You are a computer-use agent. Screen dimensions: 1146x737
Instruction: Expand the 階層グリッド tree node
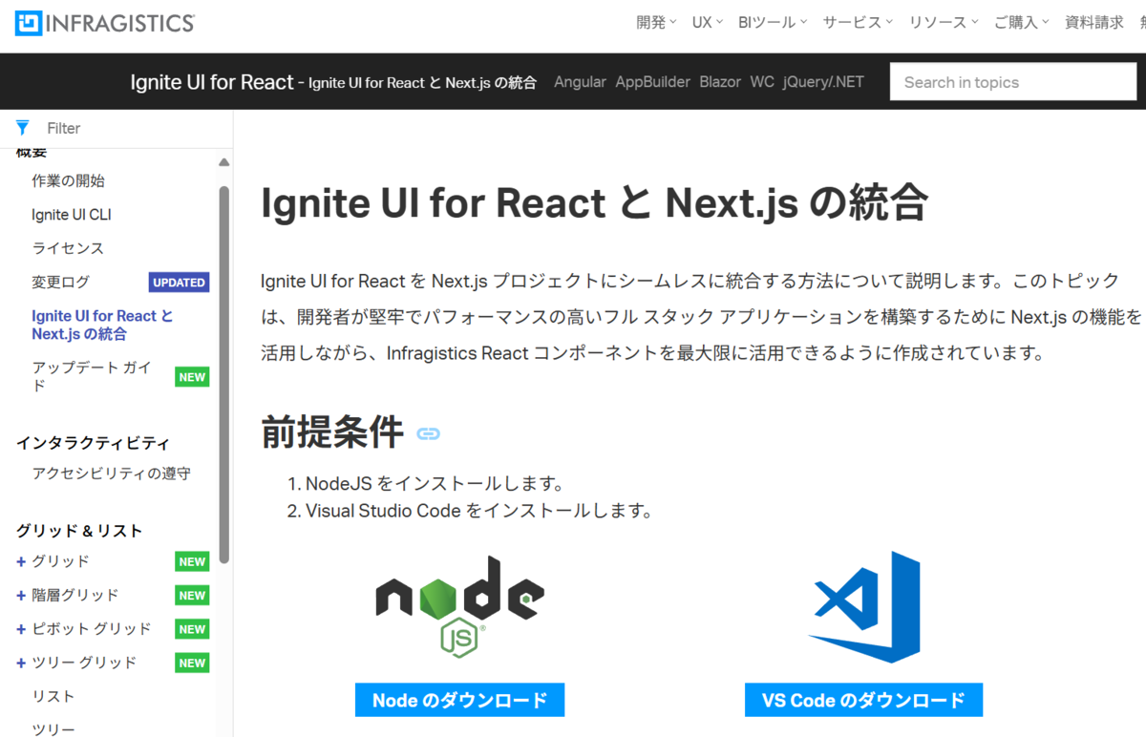click(21, 596)
